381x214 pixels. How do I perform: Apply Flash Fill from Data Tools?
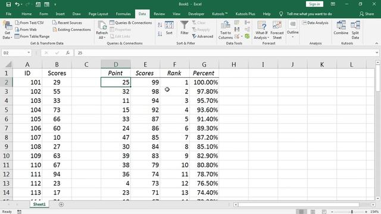click(237, 23)
